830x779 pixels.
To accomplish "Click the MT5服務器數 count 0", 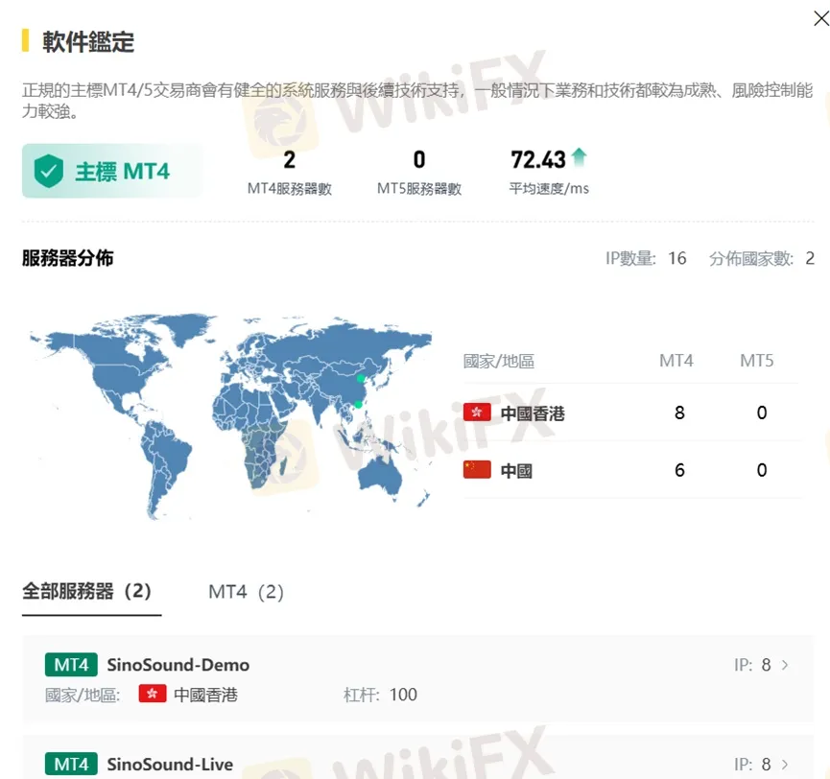I will 419,160.
